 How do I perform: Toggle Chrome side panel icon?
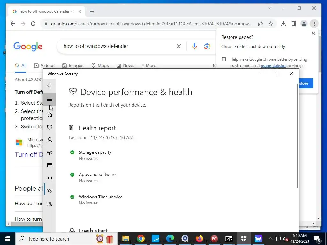[294, 24]
